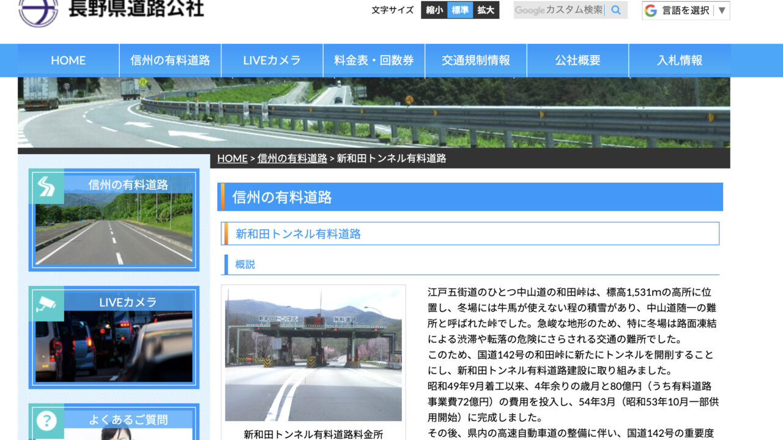The image size is (783, 440).
Task: Open the 公社概要 navigation menu
Action: coord(577,61)
